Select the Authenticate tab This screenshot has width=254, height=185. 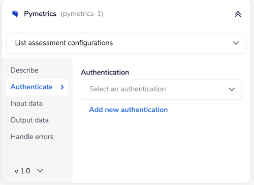coord(37,87)
